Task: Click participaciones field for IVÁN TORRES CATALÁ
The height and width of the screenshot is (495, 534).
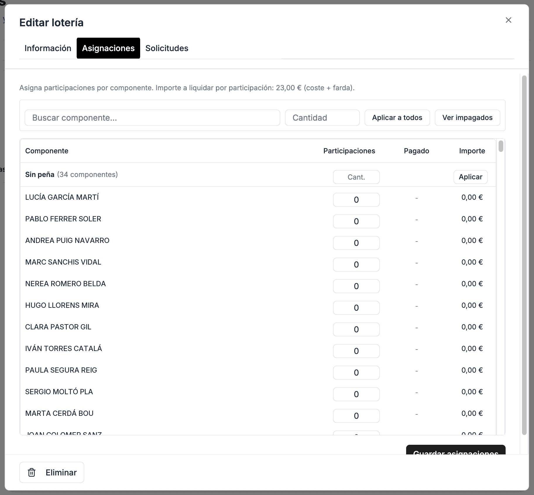Action: click(x=356, y=351)
